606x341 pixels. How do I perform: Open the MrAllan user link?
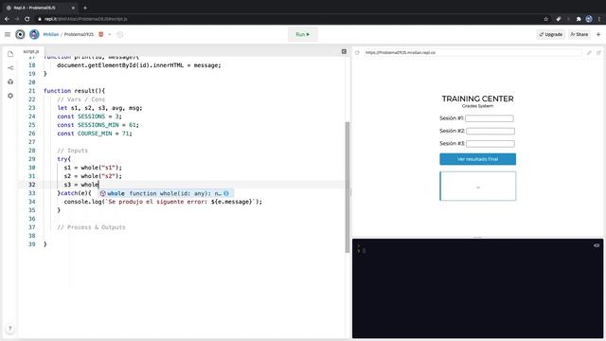coord(51,34)
